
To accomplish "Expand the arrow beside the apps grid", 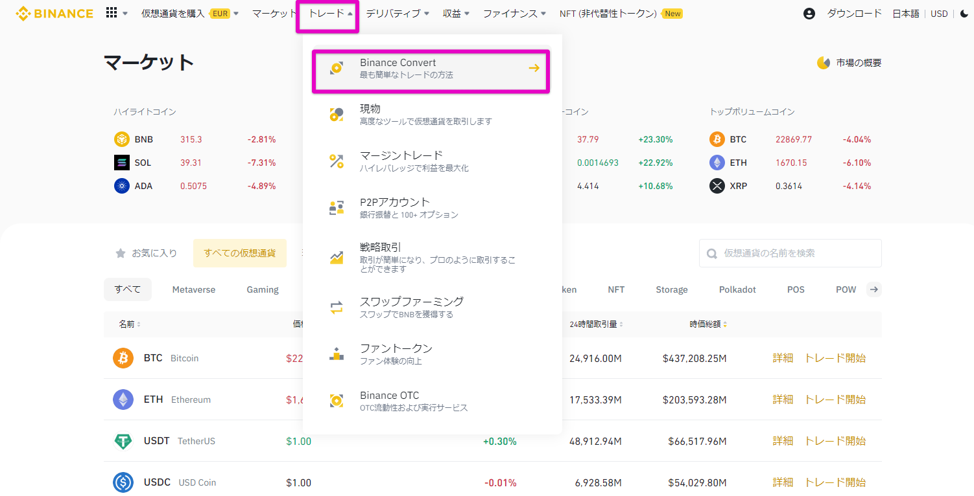I will (125, 14).
